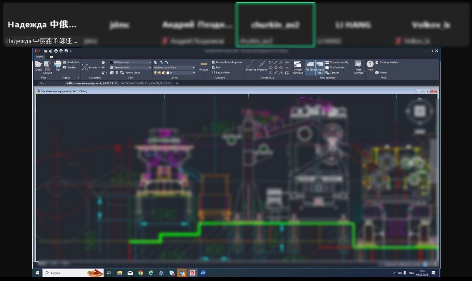The height and width of the screenshot is (281, 472).
Task: Open Named Views
Action: [130, 73]
